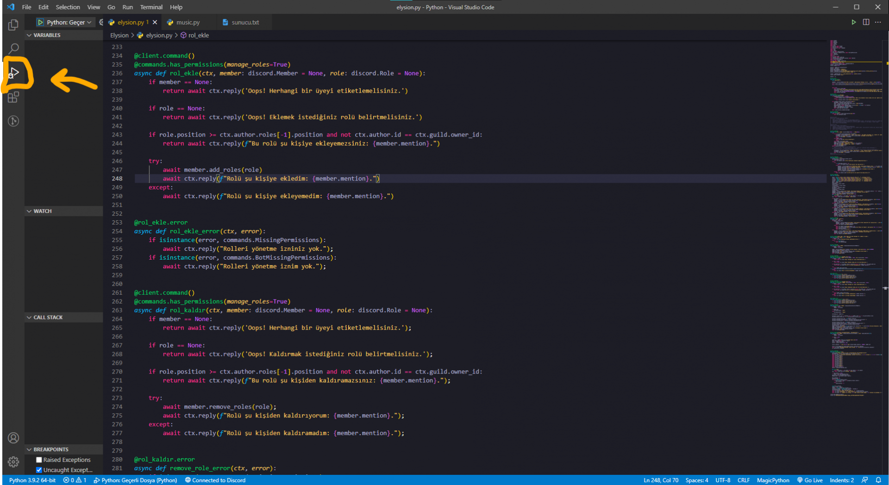The image size is (889, 485).
Task: Open the File menu
Action: pyautogui.click(x=26, y=7)
